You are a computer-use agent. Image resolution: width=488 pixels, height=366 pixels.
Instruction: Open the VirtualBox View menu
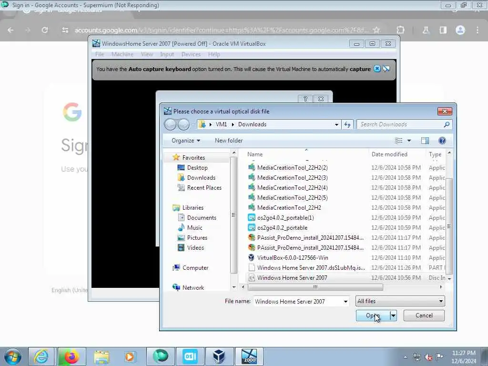coord(147,54)
